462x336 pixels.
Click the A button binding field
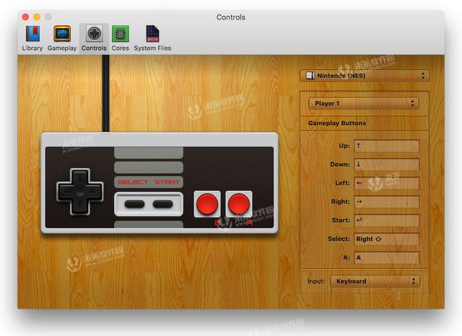(x=387, y=257)
